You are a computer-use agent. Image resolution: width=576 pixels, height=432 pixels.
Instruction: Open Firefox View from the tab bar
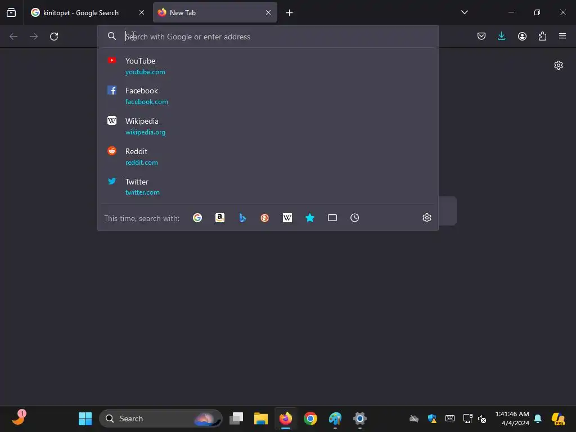pyautogui.click(x=11, y=12)
